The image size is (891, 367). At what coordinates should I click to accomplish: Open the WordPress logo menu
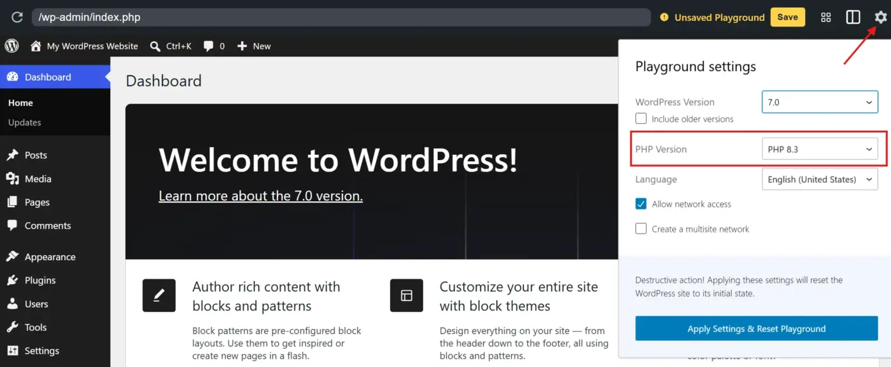click(12, 46)
